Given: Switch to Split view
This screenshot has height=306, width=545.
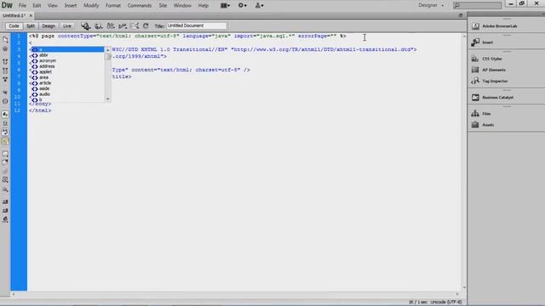Looking at the screenshot, I should click(x=31, y=26).
